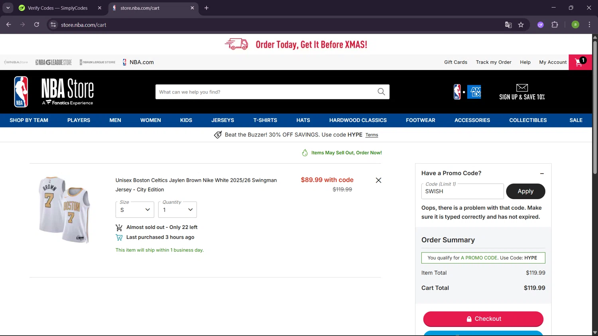Open ACCESSORIES menu

(x=472, y=120)
